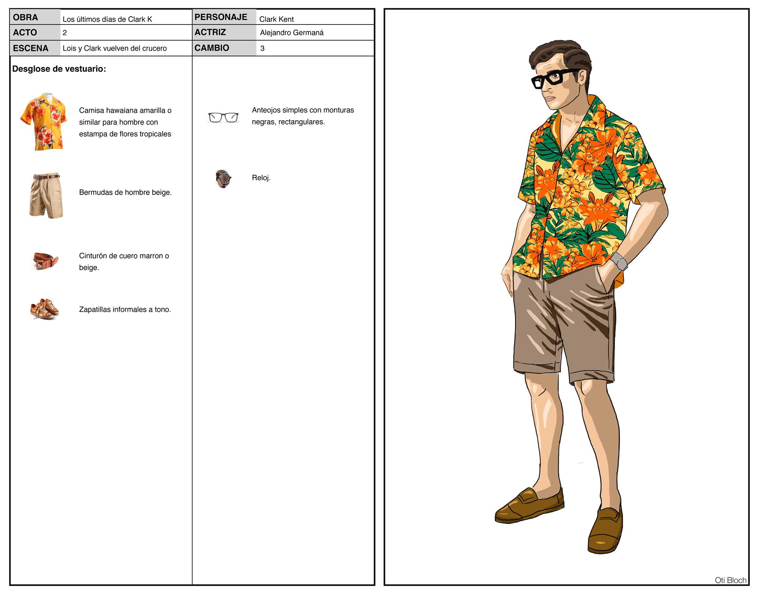Click the 'Clark Kent' character name
This screenshot has height=594, width=759.
coord(276,19)
